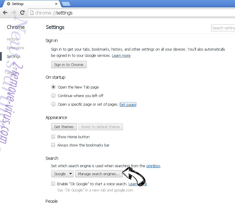This screenshot has height=203, width=235.
Task: Click the Search section heading
Action: [52, 158]
